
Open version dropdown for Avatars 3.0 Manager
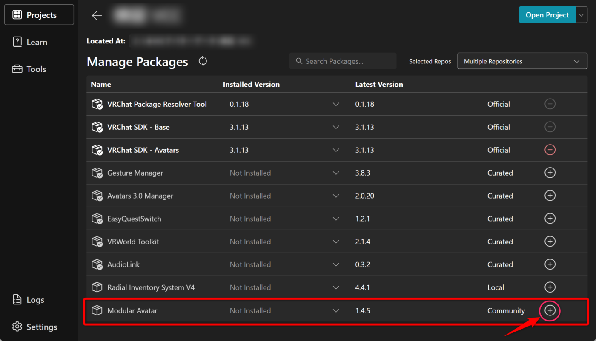[336, 196]
